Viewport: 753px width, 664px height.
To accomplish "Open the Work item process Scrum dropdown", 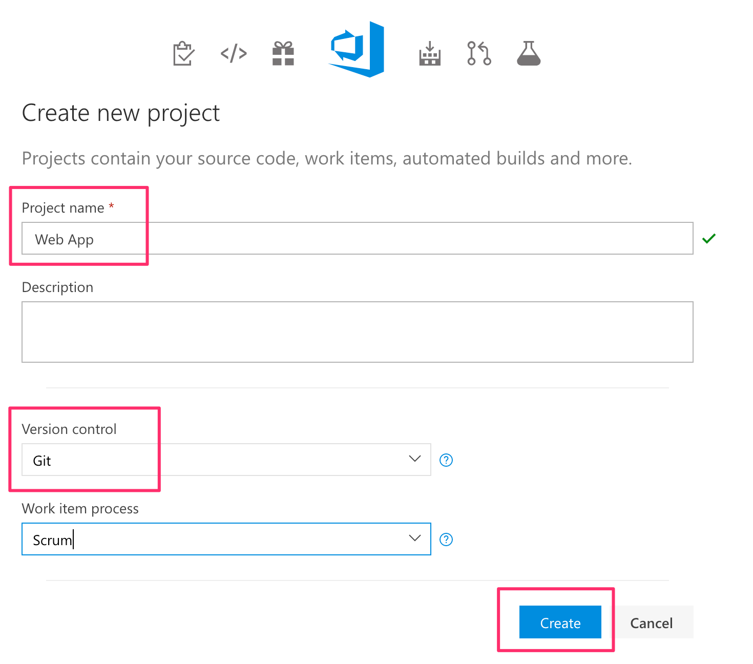I will (x=226, y=539).
